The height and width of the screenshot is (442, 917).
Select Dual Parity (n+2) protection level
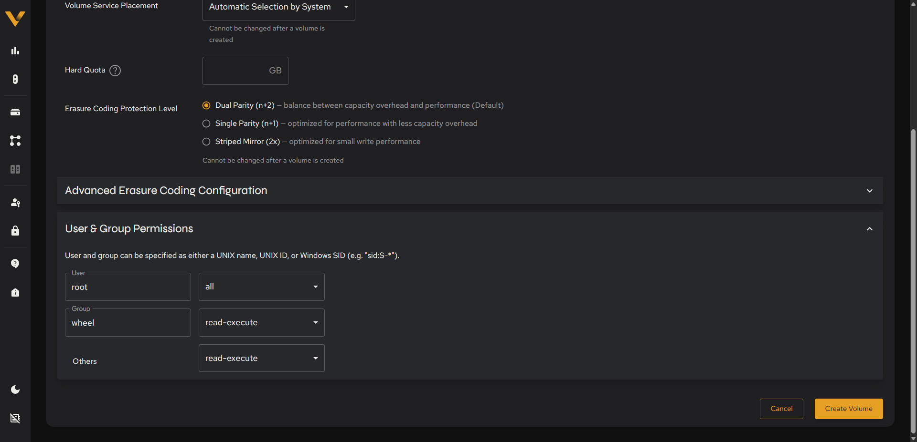point(206,105)
